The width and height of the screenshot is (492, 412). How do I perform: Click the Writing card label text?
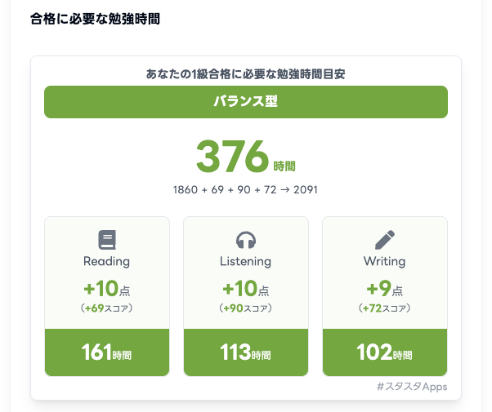(385, 262)
